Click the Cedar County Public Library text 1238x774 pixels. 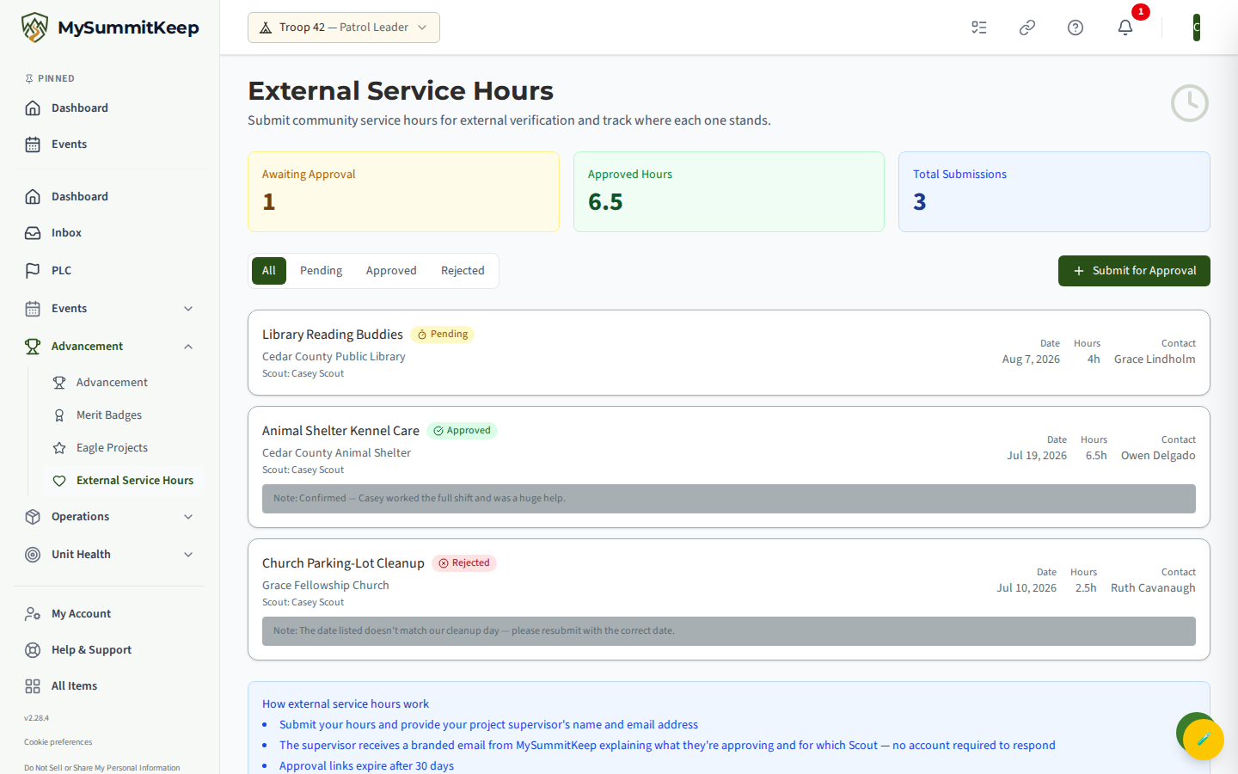pos(334,356)
